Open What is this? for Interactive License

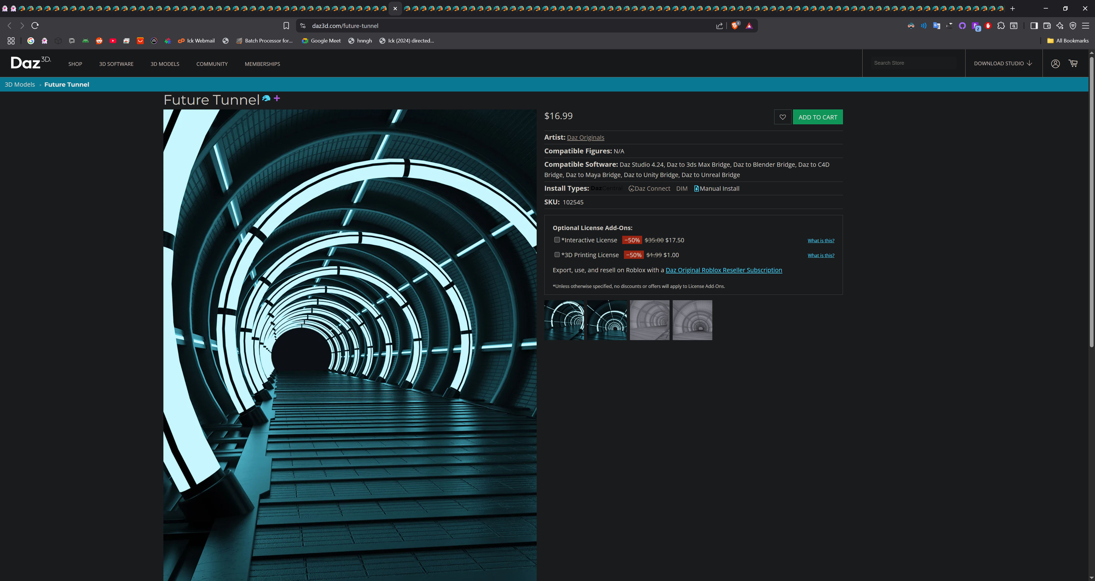(821, 241)
